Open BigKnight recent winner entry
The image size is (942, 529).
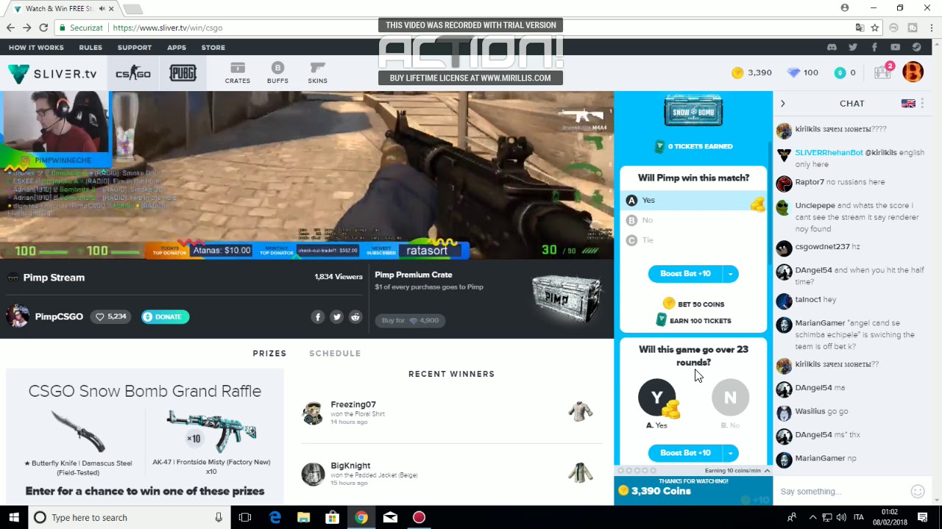coord(450,473)
